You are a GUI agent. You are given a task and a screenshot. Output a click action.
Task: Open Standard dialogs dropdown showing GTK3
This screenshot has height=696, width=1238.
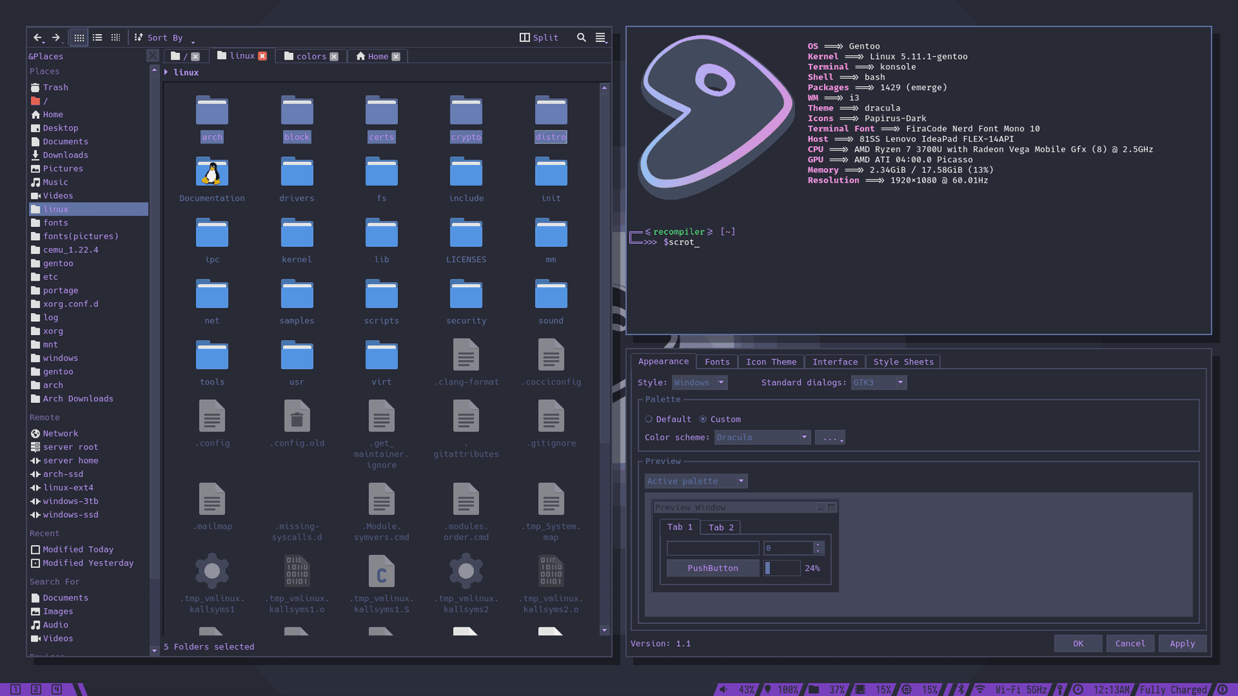(x=878, y=382)
